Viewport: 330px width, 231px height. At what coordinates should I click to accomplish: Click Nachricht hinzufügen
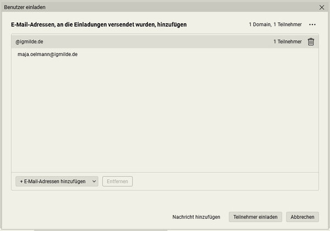[x=196, y=217]
